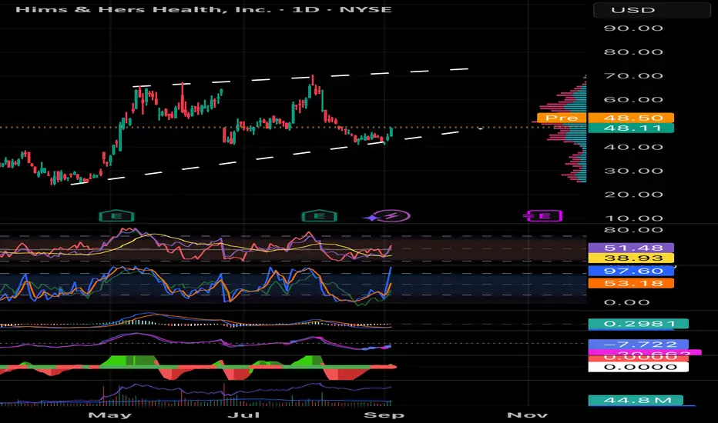Click the 90.00 price axis label
This screenshot has height=423, width=718.
(633, 28)
